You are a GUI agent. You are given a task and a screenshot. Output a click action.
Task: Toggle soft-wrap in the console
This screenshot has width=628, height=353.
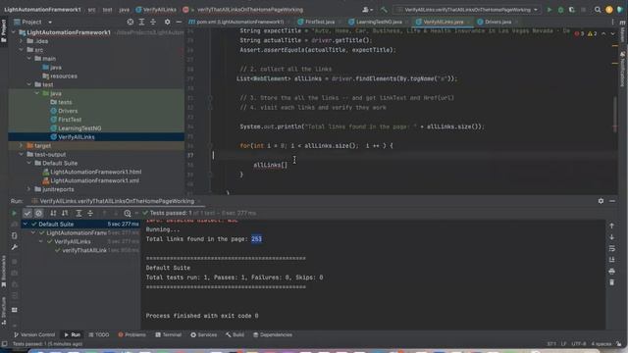click(611, 248)
